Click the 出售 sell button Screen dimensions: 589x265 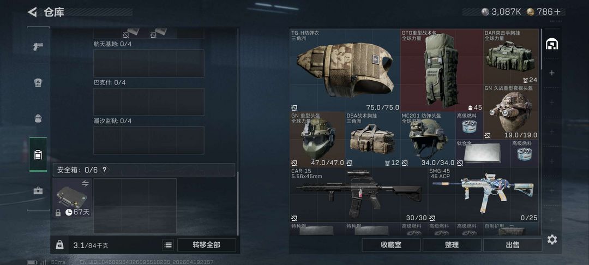point(512,245)
